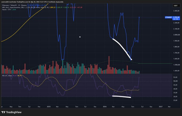This screenshot has height=116, width=182.
Task: Click the 2.200,00 price axis label
Action: (176, 23)
